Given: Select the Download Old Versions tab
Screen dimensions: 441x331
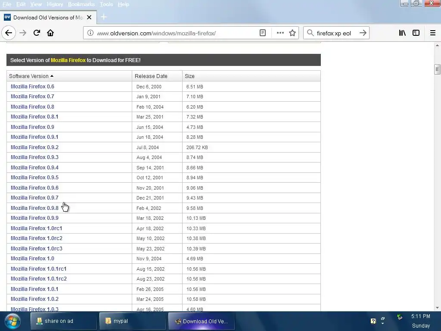Looking at the screenshot, I should click(x=48, y=17).
